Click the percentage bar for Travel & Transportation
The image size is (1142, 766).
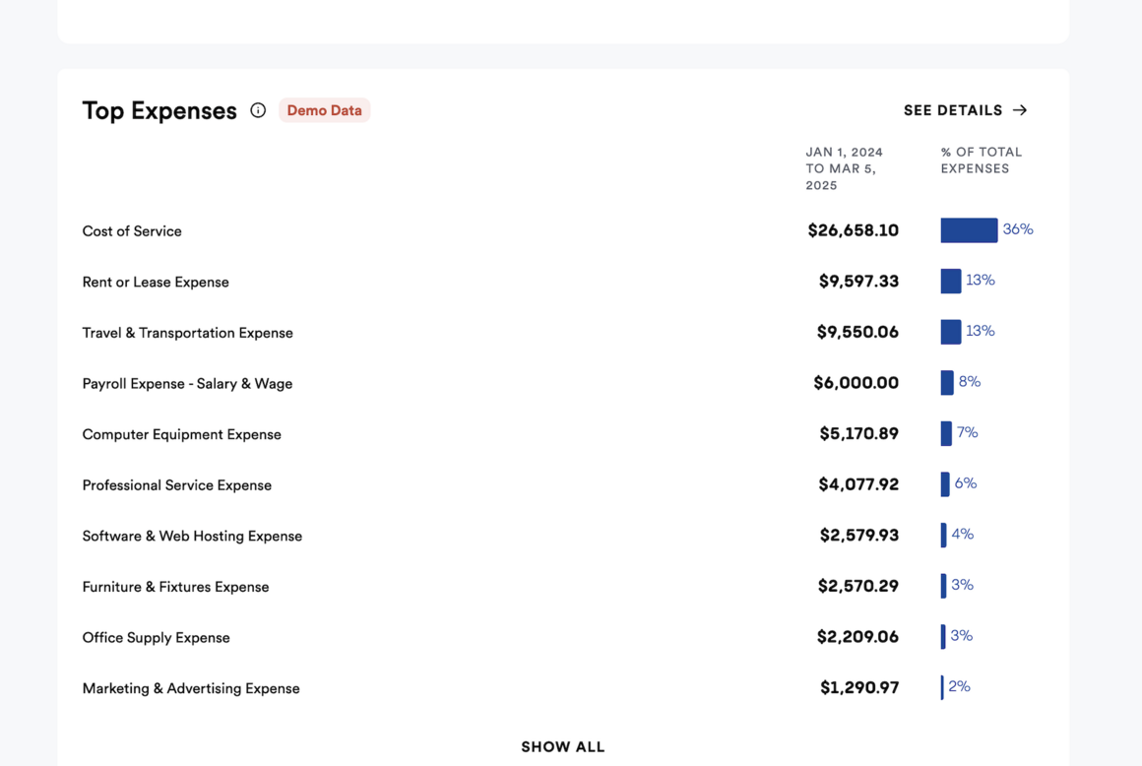tap(950, 332)
